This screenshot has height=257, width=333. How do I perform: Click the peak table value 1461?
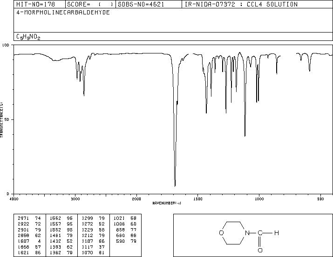pyautogui.click(x=55, y=235)
